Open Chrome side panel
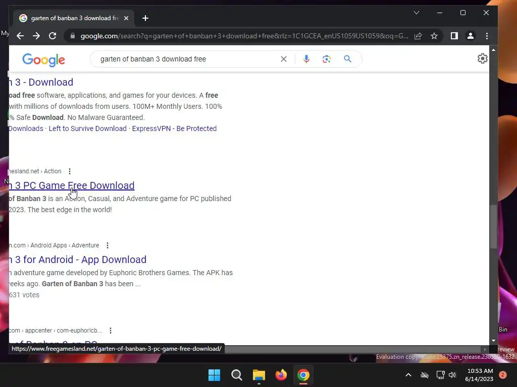The height and width of the screenshot is (387, 517). click(x=454, y=36)
